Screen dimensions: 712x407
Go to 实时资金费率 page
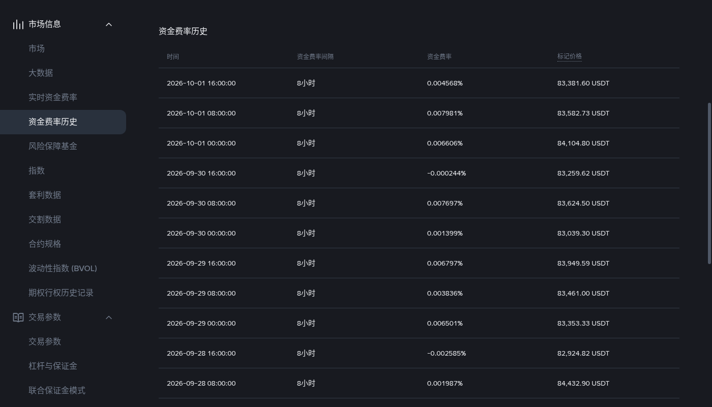(x=53, y=98)
